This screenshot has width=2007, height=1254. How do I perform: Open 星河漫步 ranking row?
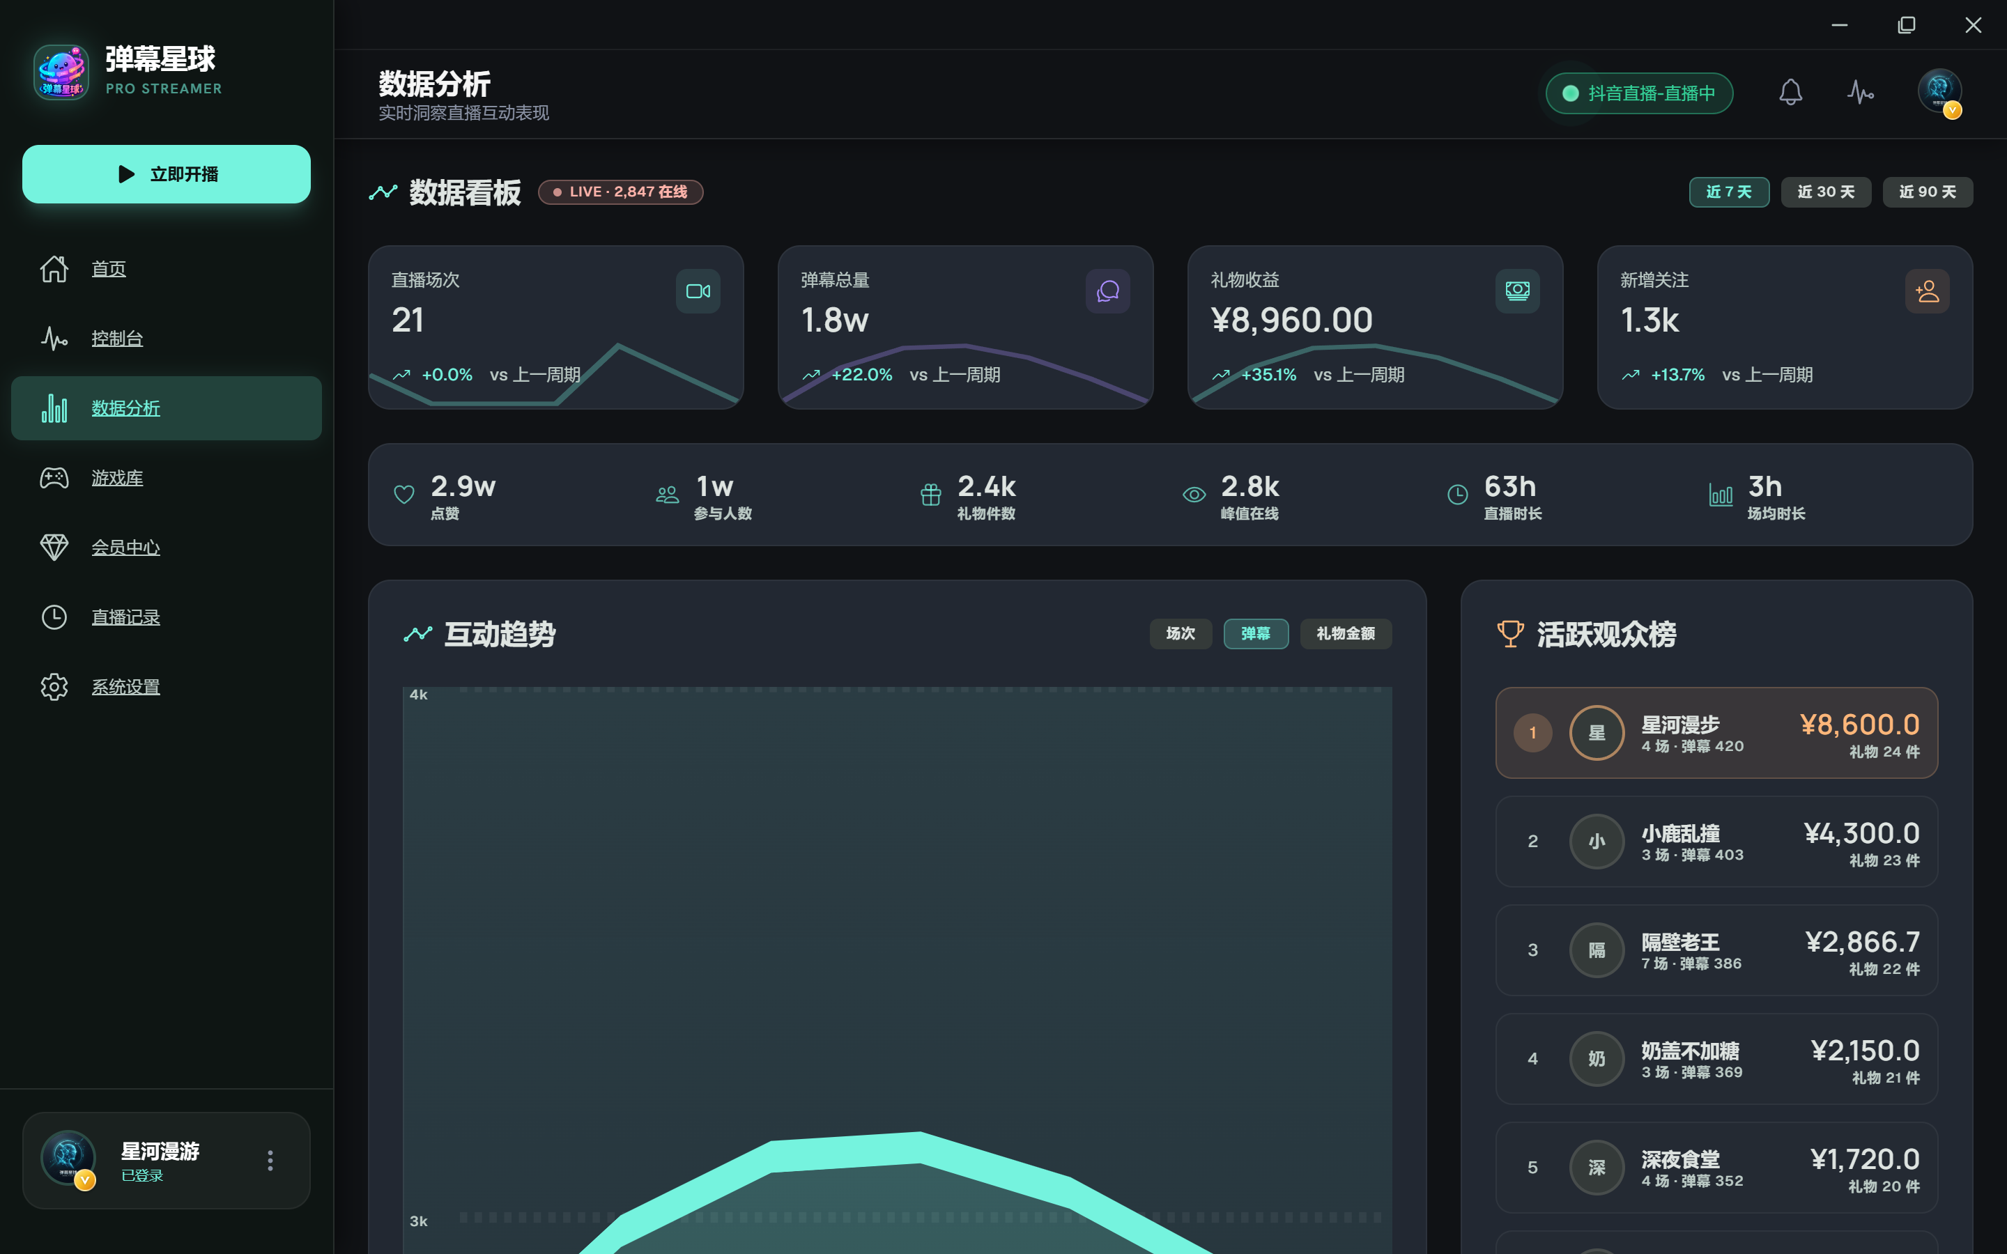tap(1716, 732)
